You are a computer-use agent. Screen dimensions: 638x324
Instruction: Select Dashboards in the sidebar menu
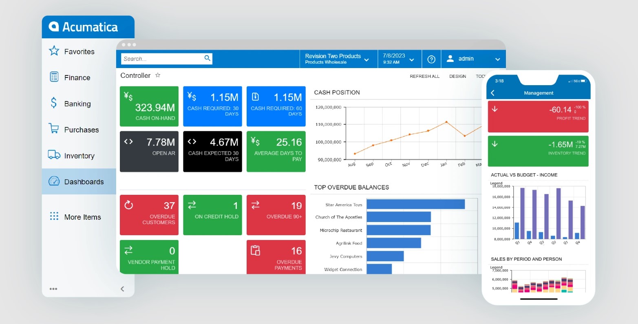tap(79, 181)
